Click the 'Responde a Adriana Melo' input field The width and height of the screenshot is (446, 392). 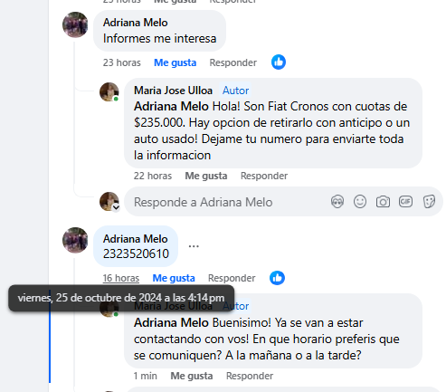[229, 202]
